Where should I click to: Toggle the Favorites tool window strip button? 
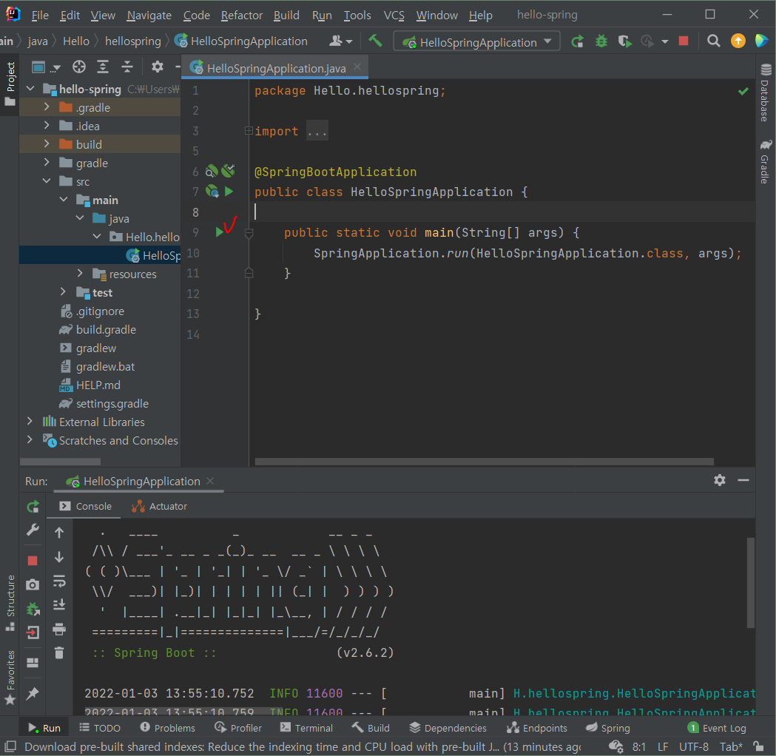click(x=10, y=678)
